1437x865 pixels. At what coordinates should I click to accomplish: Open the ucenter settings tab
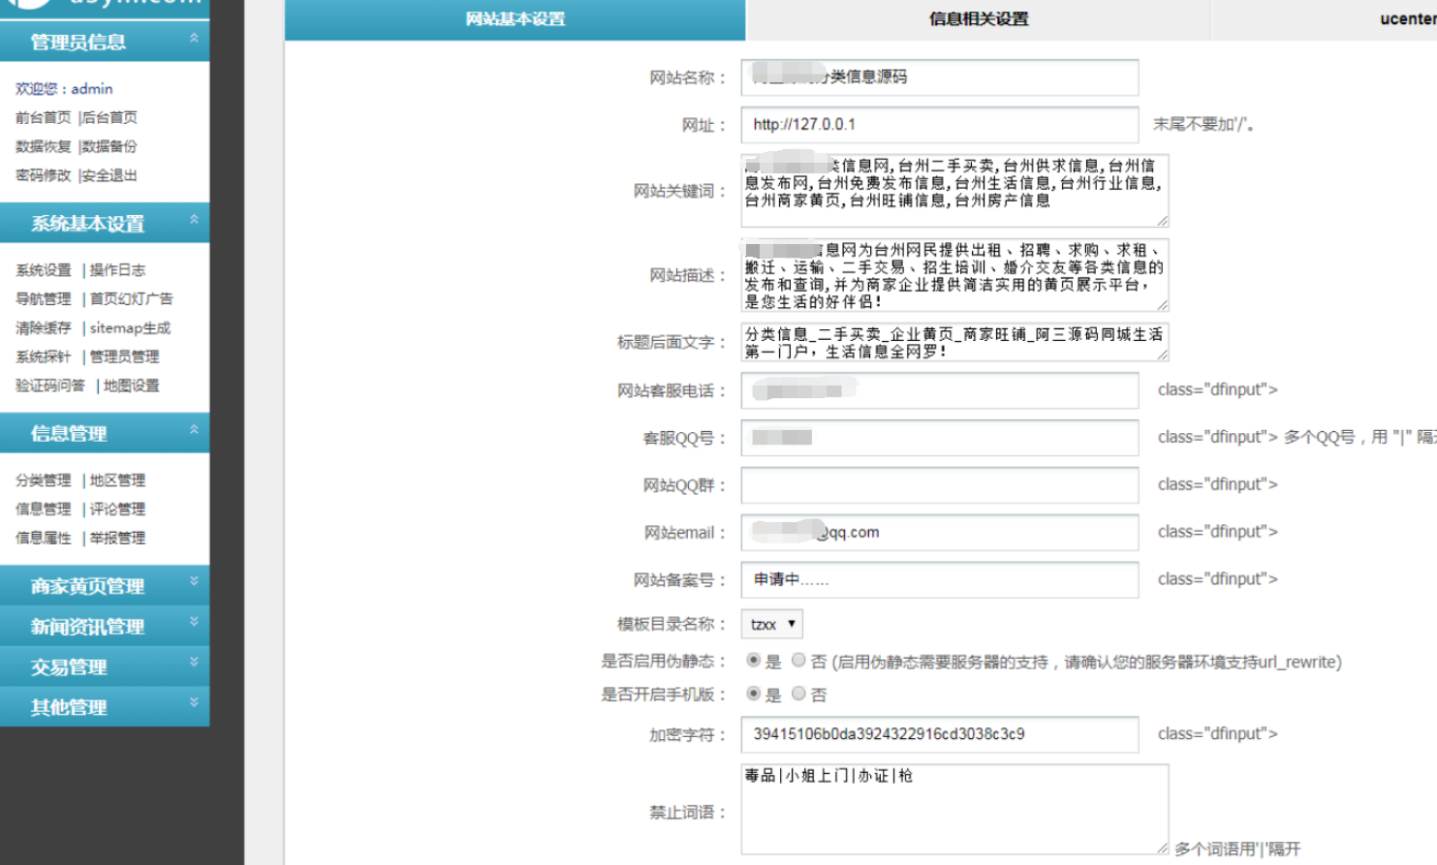coord(1406,18)
